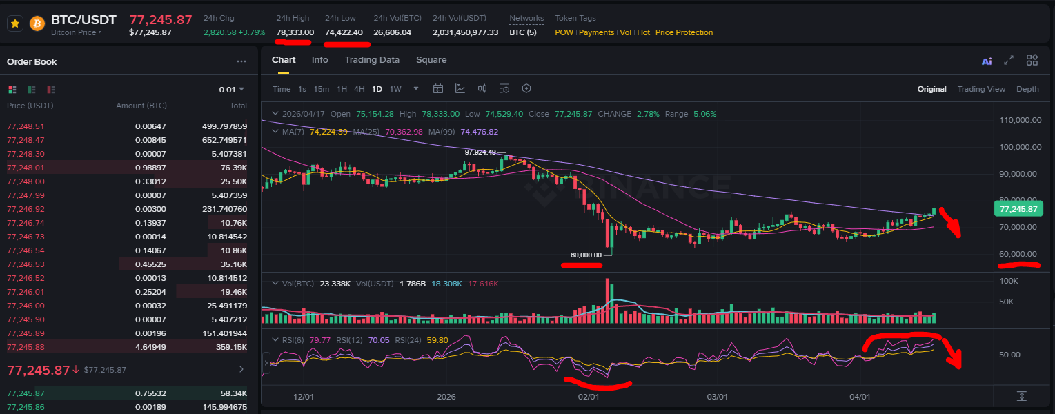Open the Trading Data tab
Image resolution: width=1055 pixels, height=414 pixels.
click(x=372, y=60)
